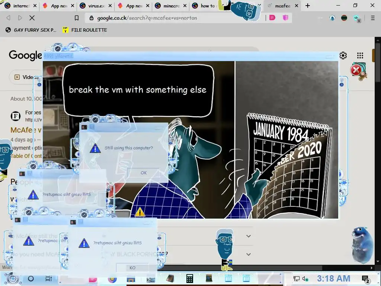Open the Start button on the taskbar
This screenshot has height=286, width=381.
[x=12, y=279]
